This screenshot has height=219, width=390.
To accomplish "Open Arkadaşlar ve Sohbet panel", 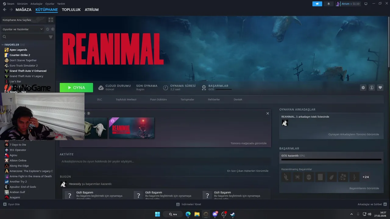I will (372, 204).
